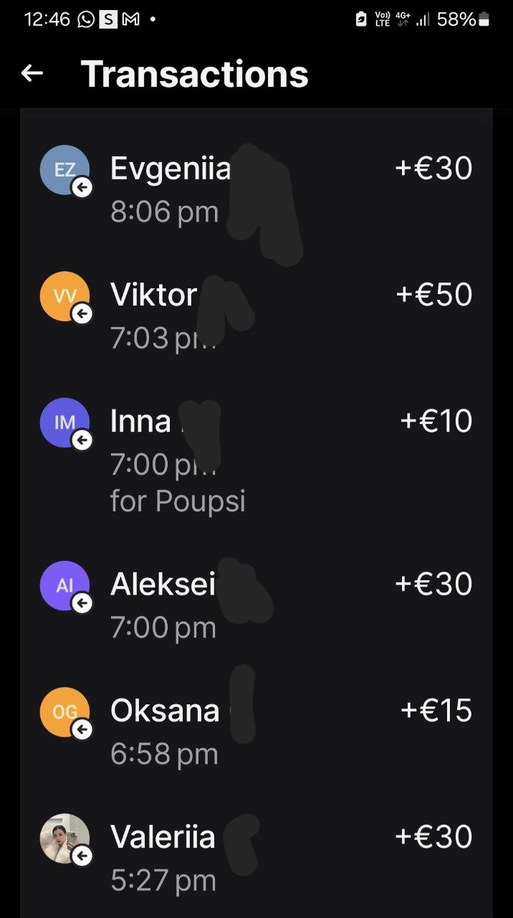Tap the +€15 amount from Oksana

(x=436, y=711)
